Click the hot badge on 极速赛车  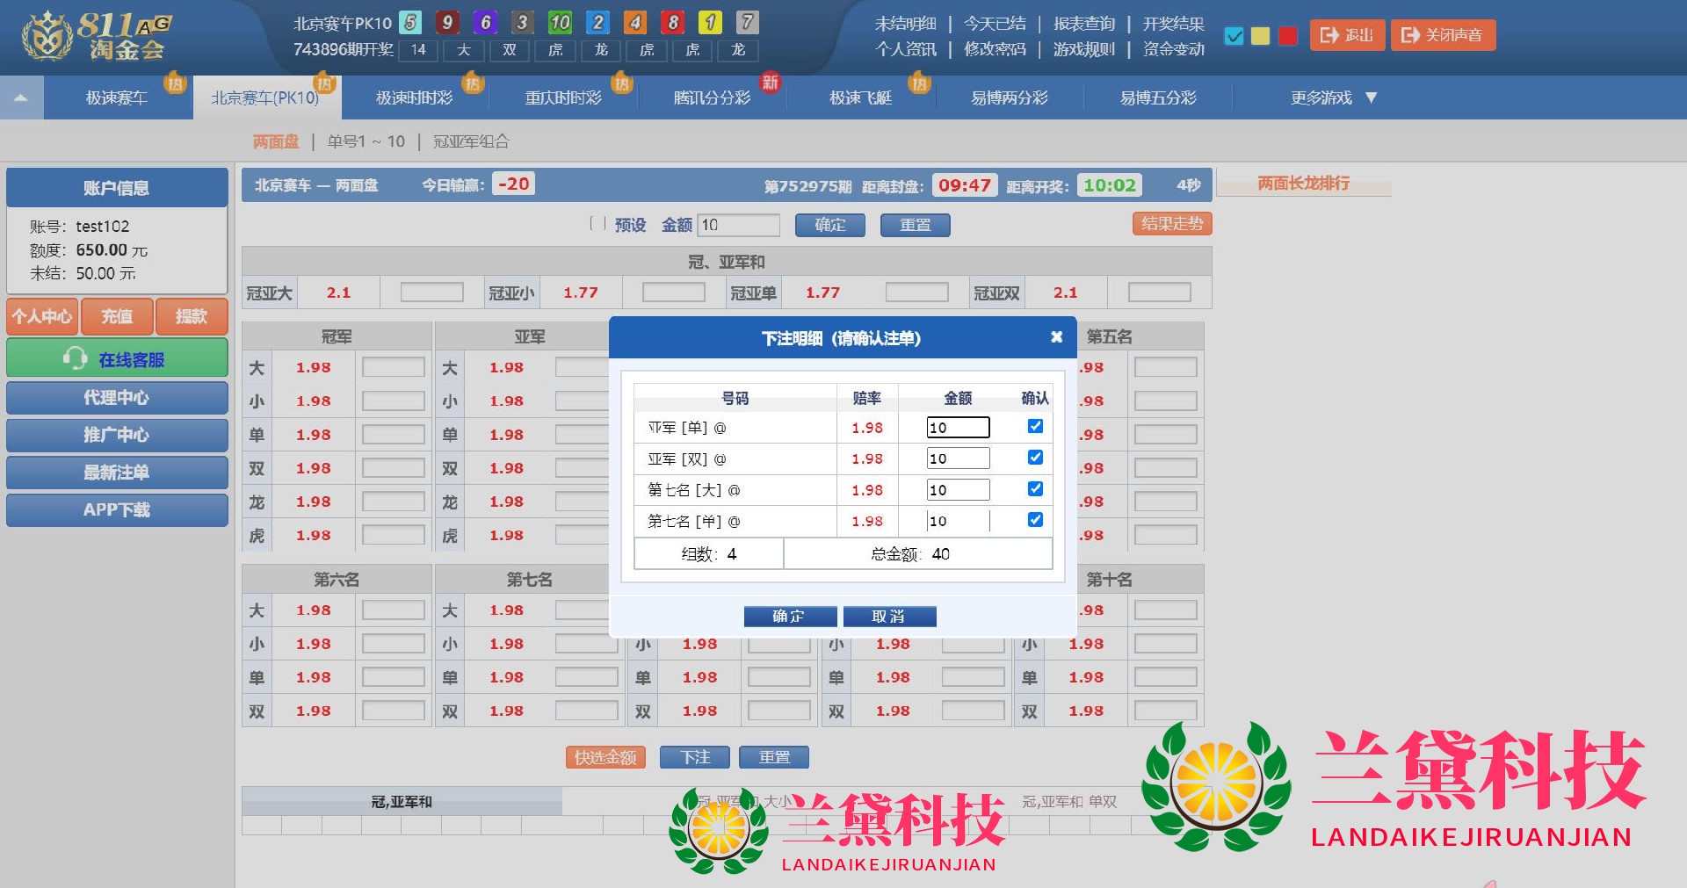175,83
